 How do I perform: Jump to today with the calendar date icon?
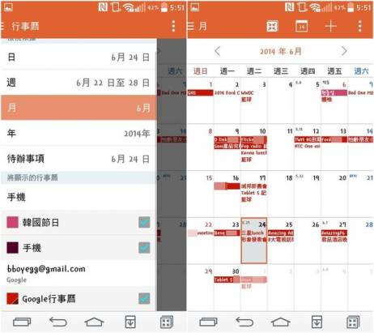point(301,26)
